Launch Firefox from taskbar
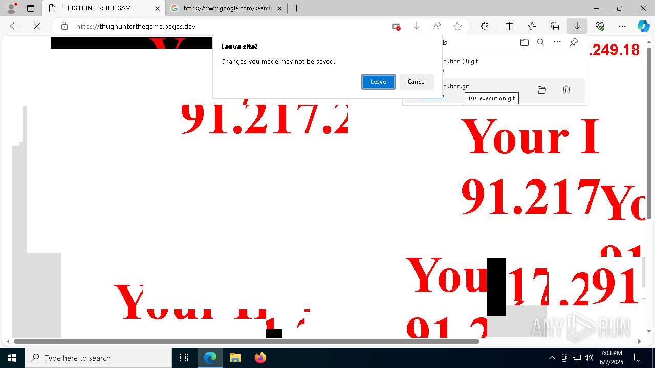The width and height of the screenshot is (655, 368). pyautogui.click(x=260, y=358)
